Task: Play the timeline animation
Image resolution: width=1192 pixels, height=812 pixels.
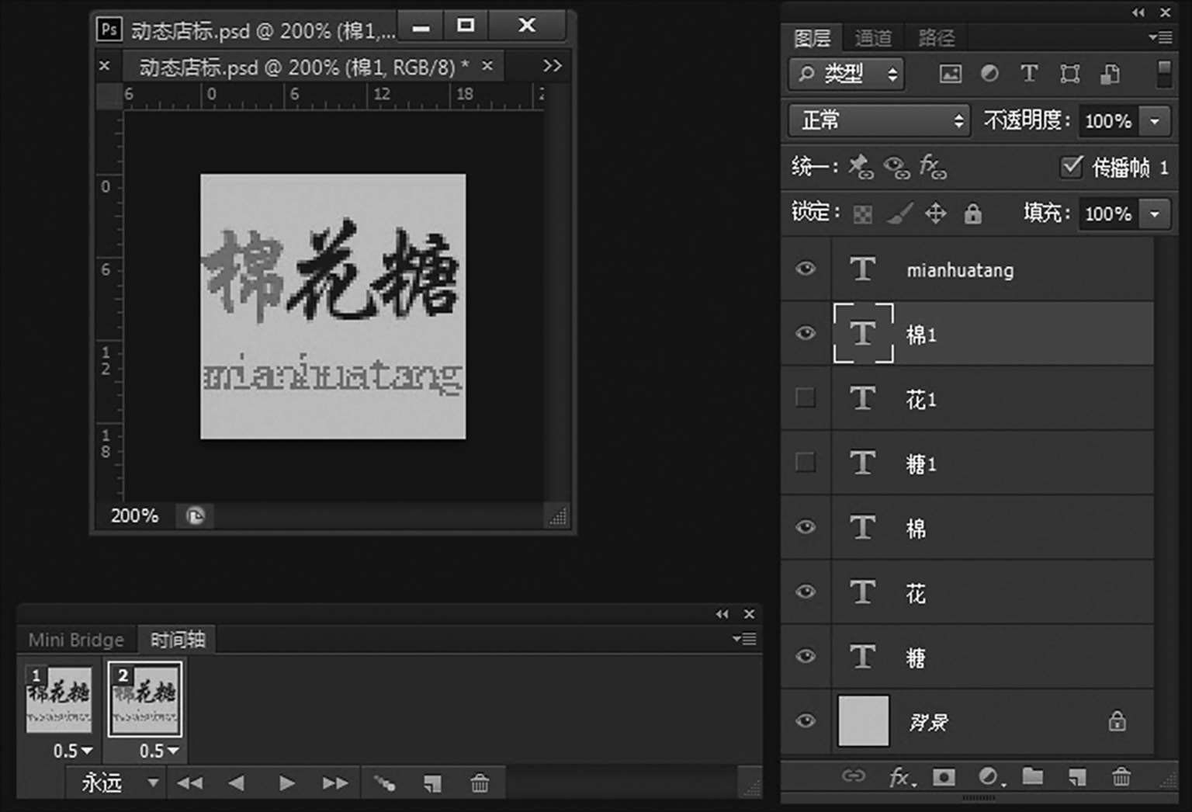Action: [286, 783]
